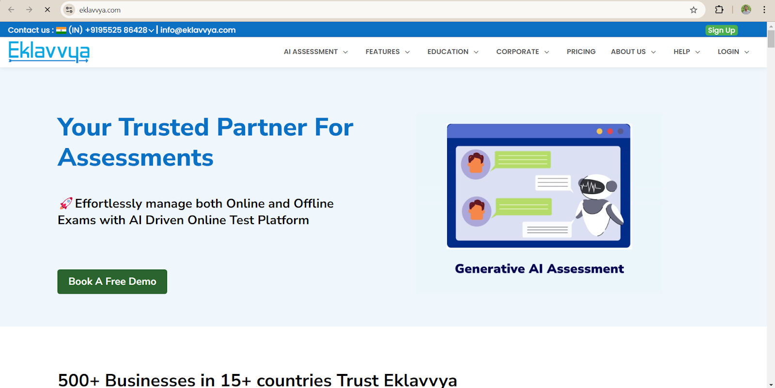Go to the PRICING page
The height and width of the screenshot is (388, 775).
pos(581,52)
